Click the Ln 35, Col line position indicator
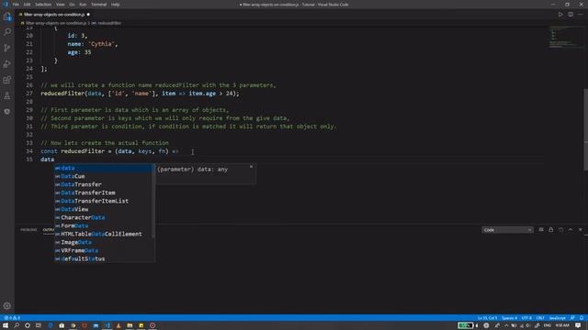Viewport: 588px width, 330px height. pos(487,318)
